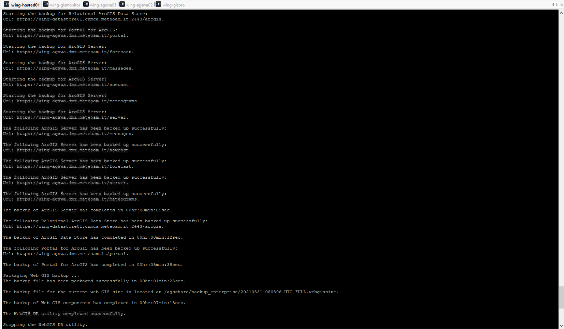564x329 pixels.
Task: Click the line 'Starting the backup for Portal for ArcGIS:'
Action: (60, 30)
